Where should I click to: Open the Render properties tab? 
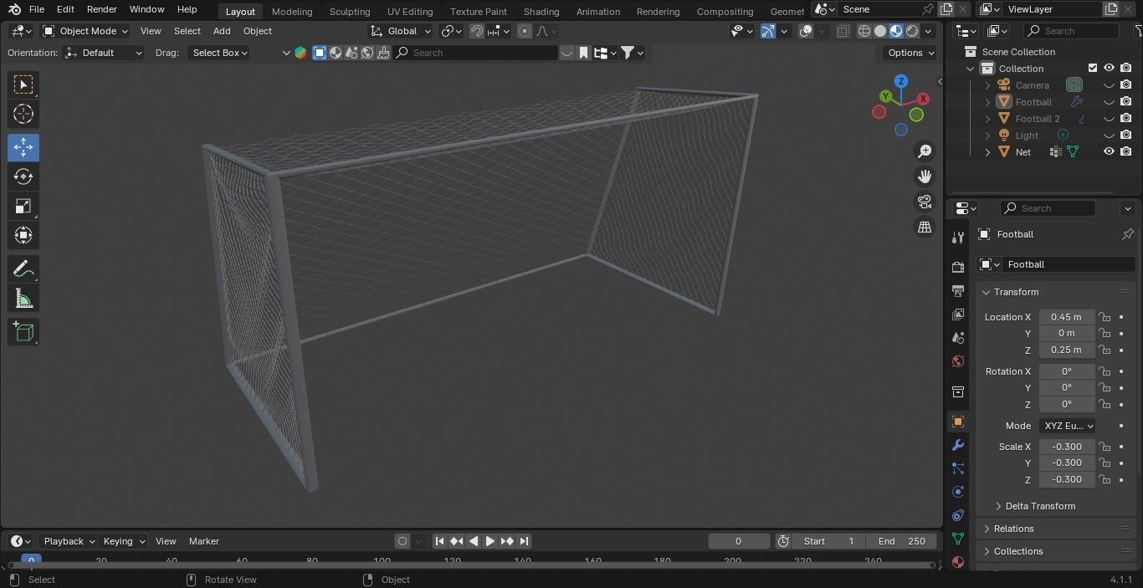pos(958,267)
